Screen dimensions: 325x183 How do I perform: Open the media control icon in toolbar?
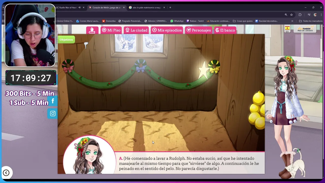coord(309,15)
